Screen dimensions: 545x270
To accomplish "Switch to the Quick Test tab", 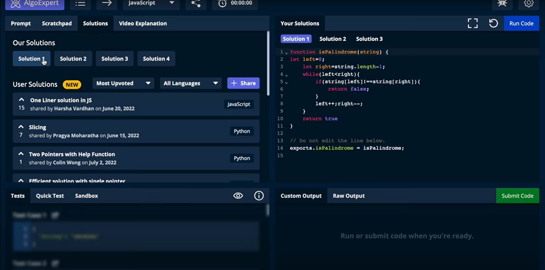I will point(50,196).
